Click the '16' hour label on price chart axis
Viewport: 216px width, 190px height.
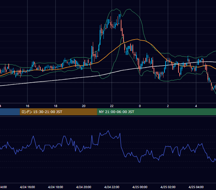[28, 106]
